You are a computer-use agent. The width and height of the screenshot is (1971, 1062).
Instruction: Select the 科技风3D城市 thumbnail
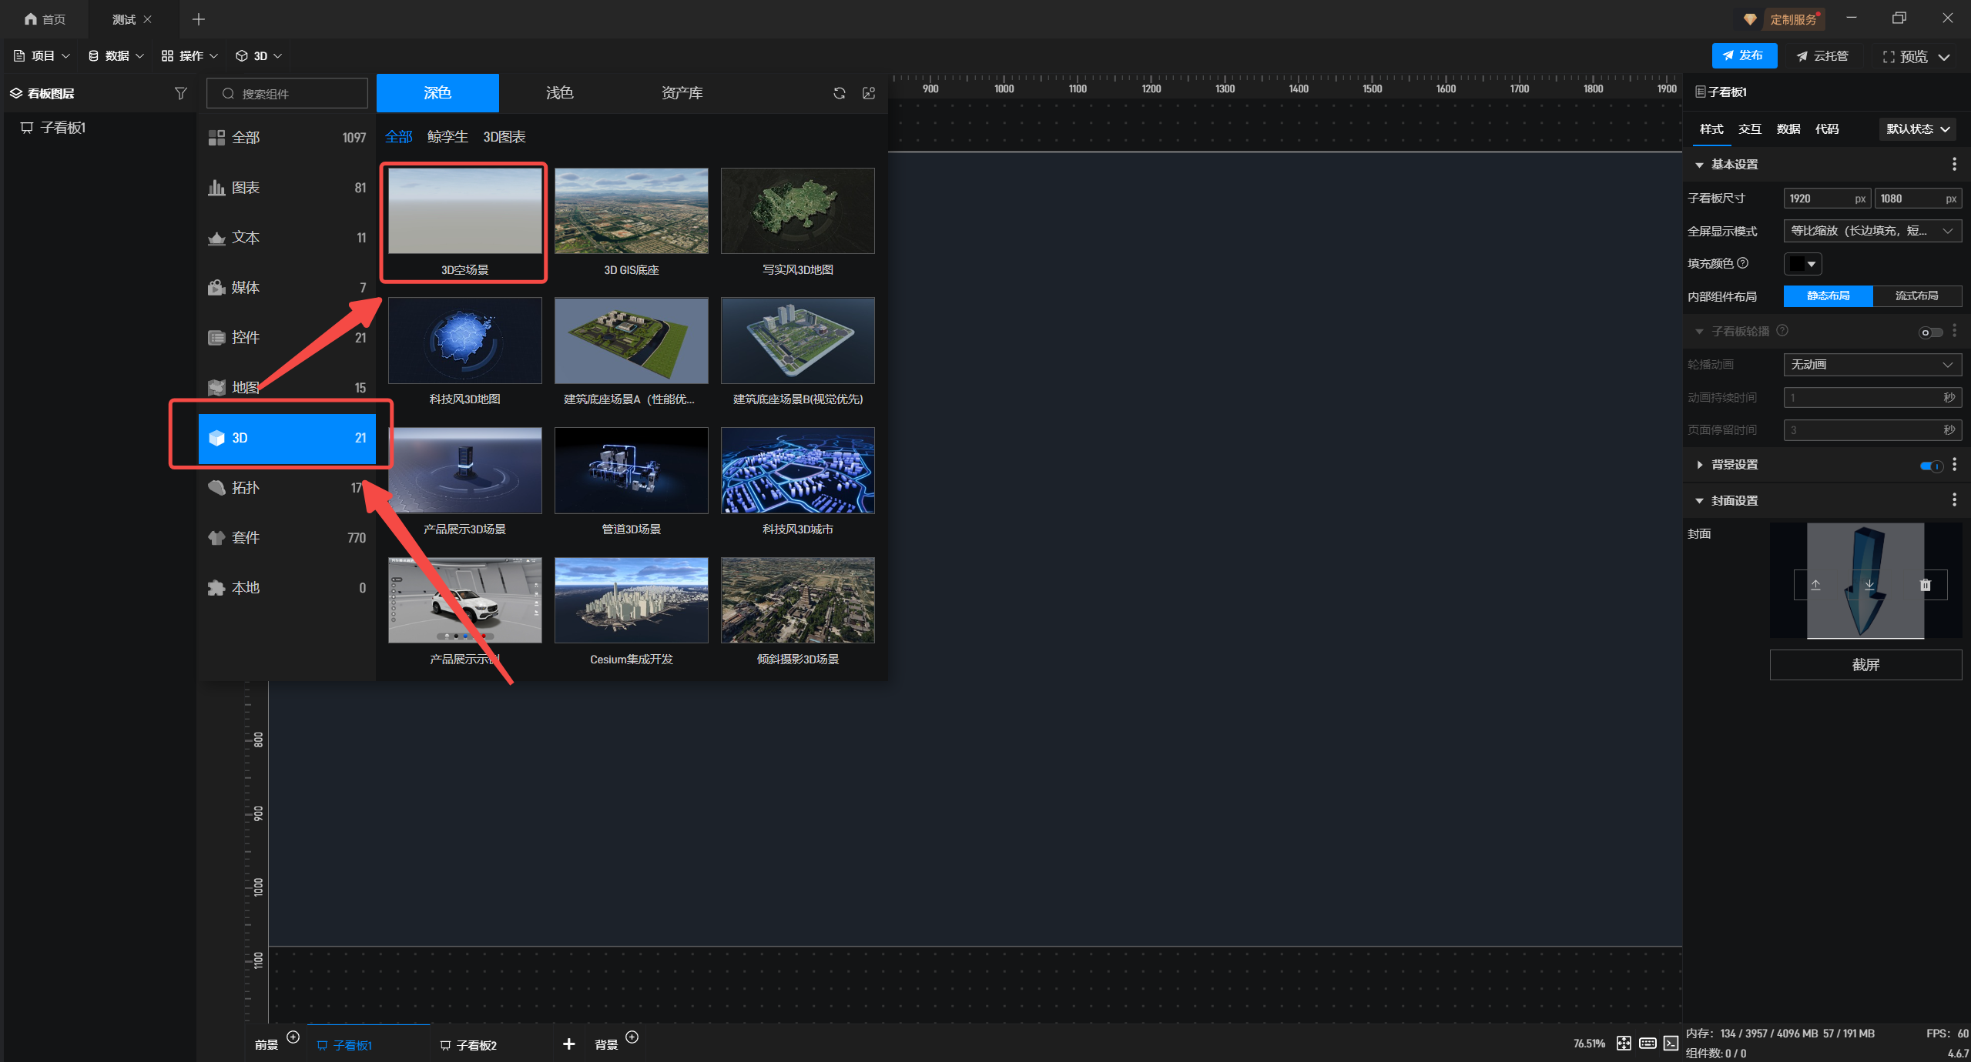(x=797, y=471)
